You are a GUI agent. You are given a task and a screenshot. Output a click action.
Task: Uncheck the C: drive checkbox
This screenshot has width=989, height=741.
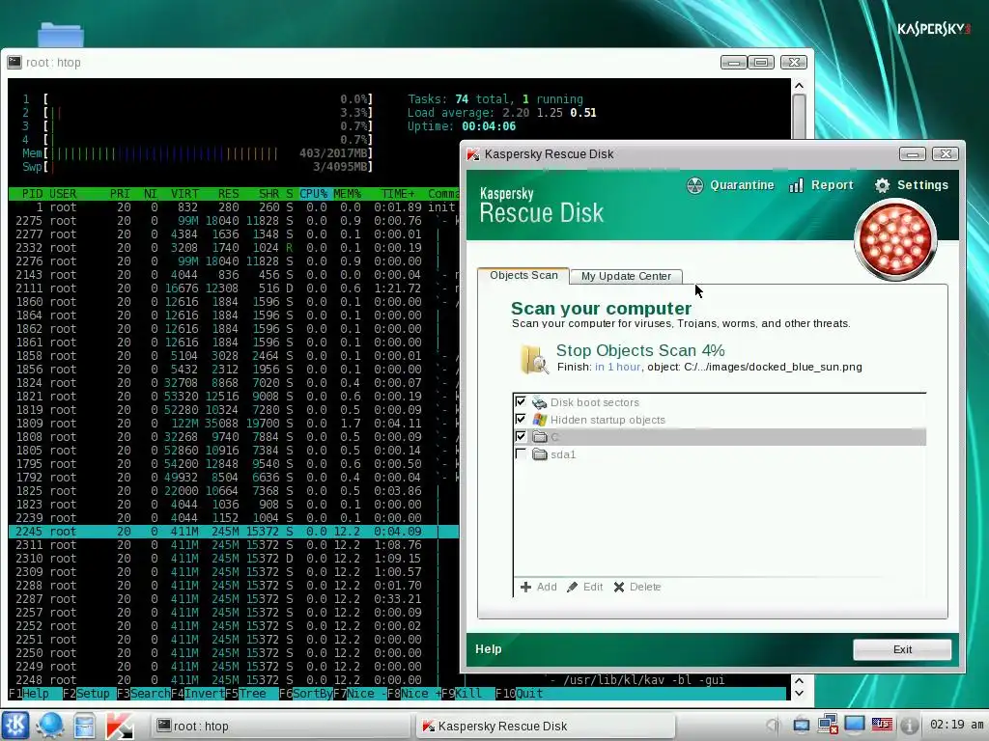(x=521, y=436)
